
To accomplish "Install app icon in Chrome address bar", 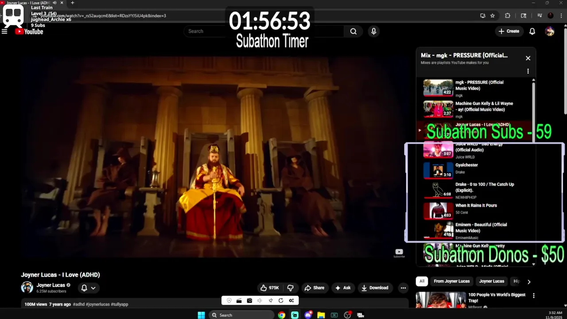I will click(x=483, y=16).
